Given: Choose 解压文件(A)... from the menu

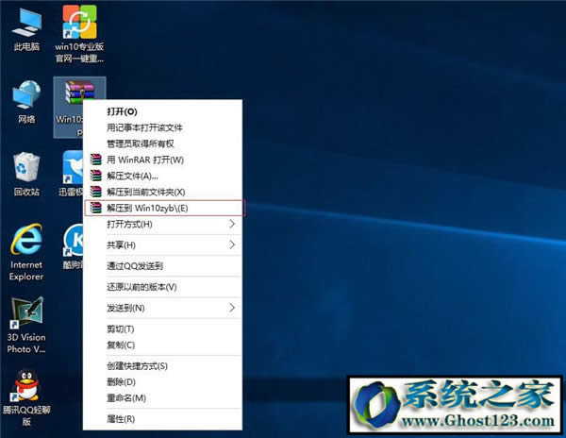Looking at the screenshot, I should point(132,176).
